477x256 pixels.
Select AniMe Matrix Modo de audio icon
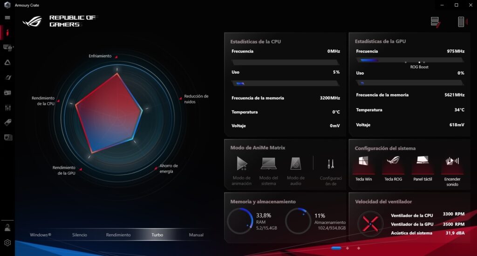click(x=295, y=164)
